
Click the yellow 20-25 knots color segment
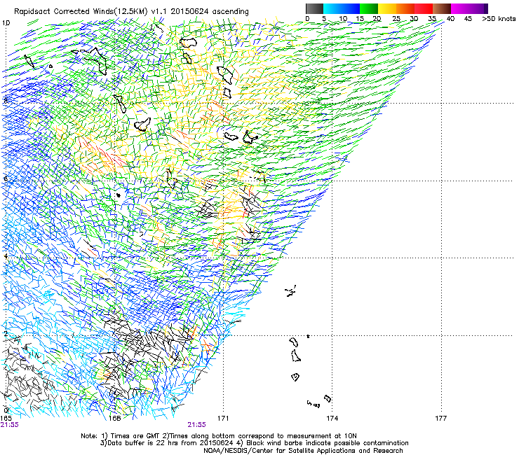(387, 8)
